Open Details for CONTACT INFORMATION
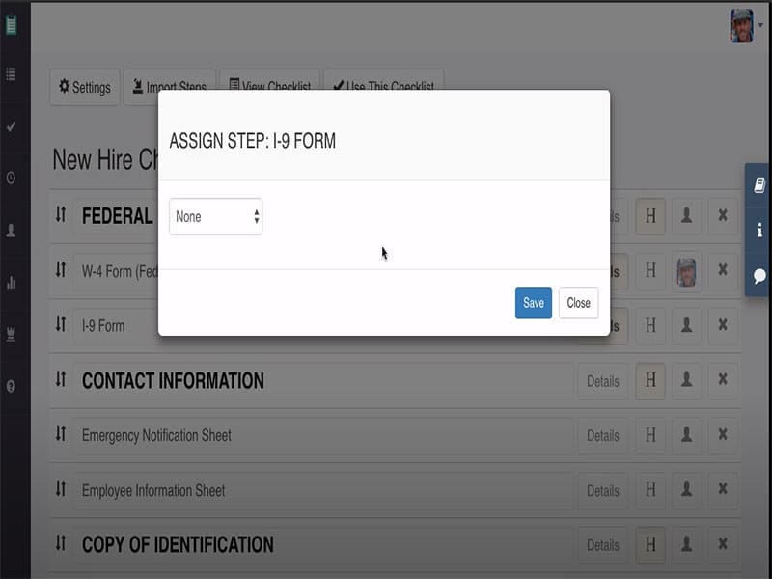The image size is (772, 579). [603, 381]
